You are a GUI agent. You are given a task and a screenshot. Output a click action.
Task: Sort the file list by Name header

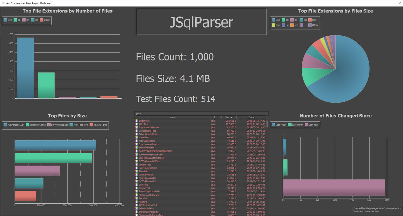[172, 117]
